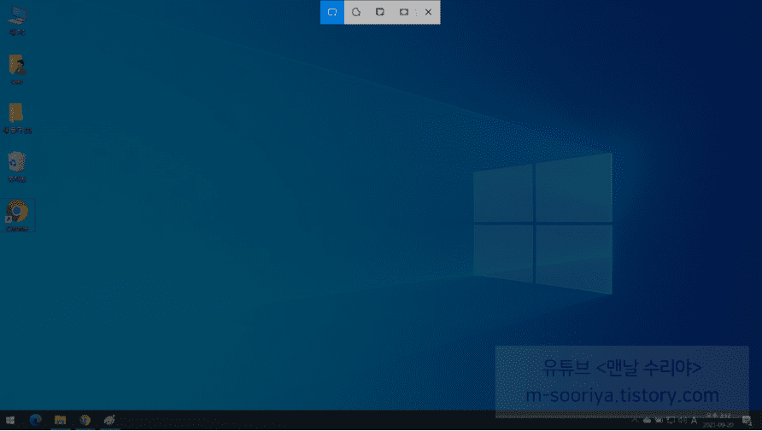Screen dimensions: 762x431
Task: Open the network status tray icon
Action: (671, 420)
